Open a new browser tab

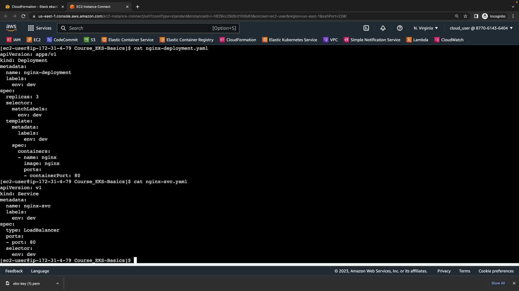point(138,7)
